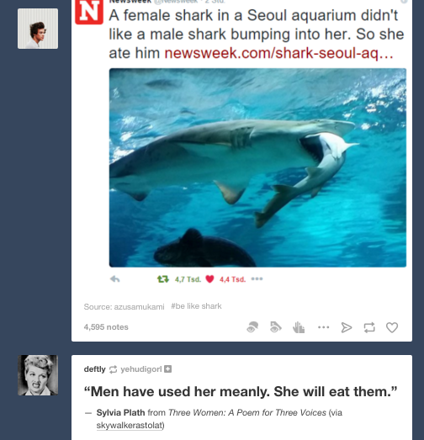This screenshot has height=440, width=424.
Task: Open the deftly blog name
Action: 94,369
